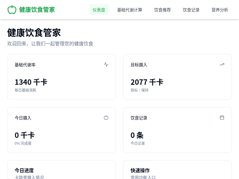Click the 0 条 record count
The height and width of the screenshot is (179, 239).
coord(137,135)
